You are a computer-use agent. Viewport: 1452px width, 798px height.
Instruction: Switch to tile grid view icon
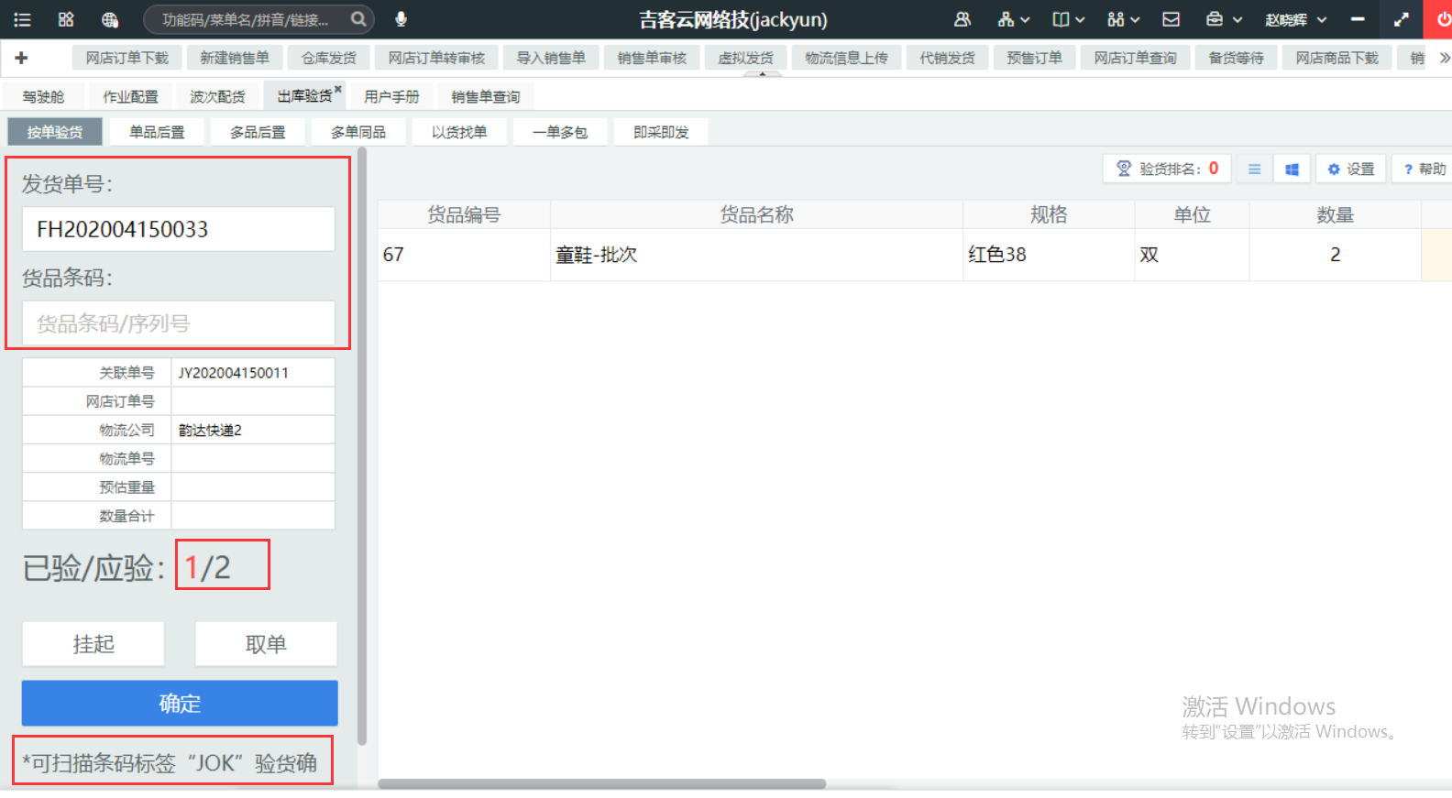(x=1292, y=169)
